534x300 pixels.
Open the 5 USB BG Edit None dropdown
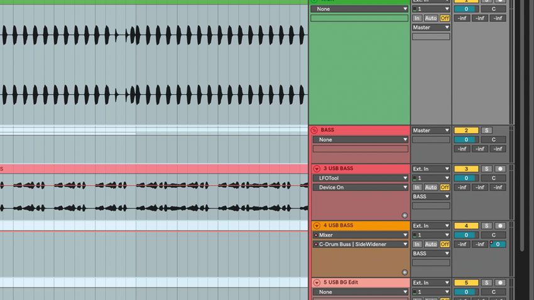(361, 292)
